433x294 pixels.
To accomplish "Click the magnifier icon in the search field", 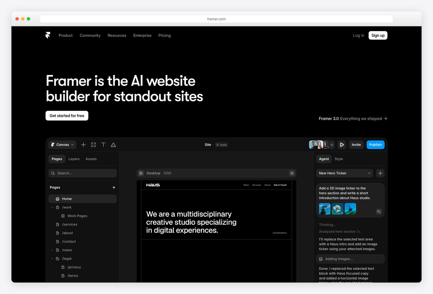I will 53,173.
